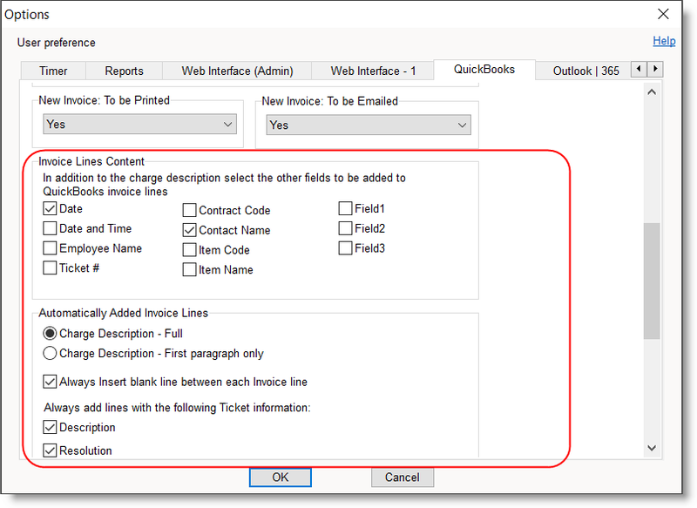
Task: Confirm settings with the OK button
Action: 280,478
